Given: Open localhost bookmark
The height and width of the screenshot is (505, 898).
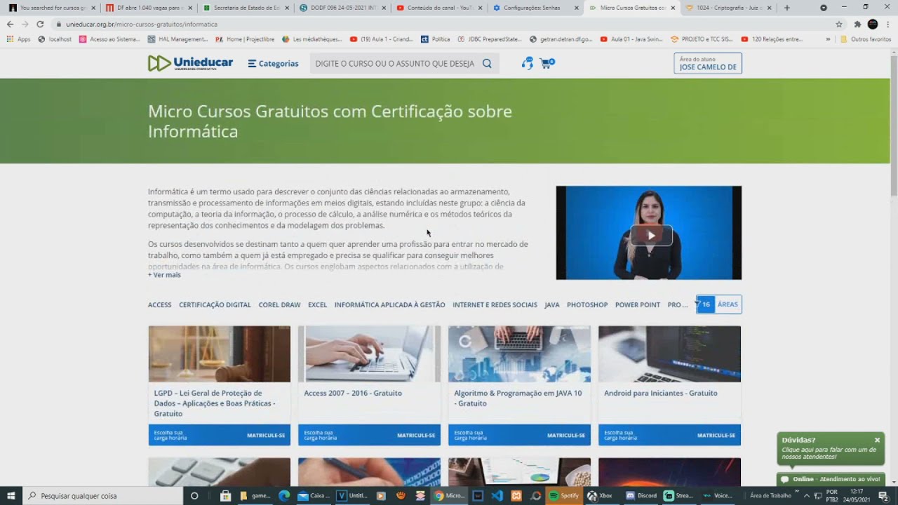Looking at the screenshot, I should (x=55, y=39).
